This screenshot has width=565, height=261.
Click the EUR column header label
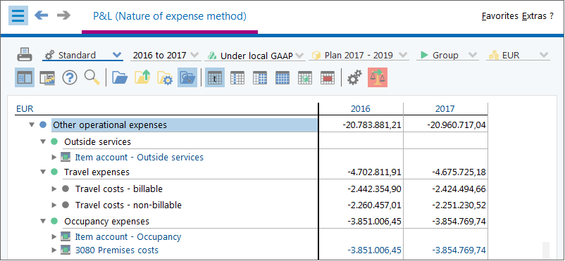(25, 109)
